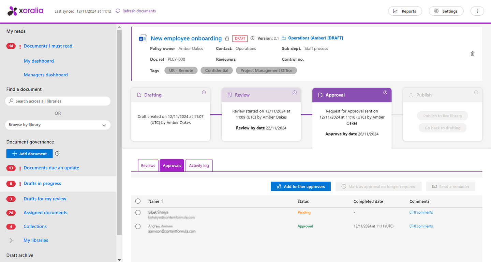This screenshot has height=262, width=491.
Task: Click the Xoralia logo
Action: point(26,11)
